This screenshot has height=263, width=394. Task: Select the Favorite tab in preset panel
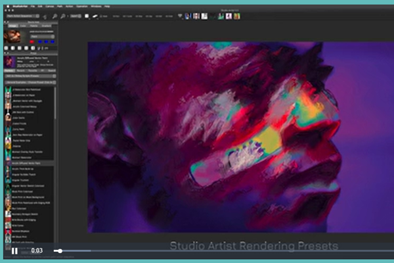point(32,71)
